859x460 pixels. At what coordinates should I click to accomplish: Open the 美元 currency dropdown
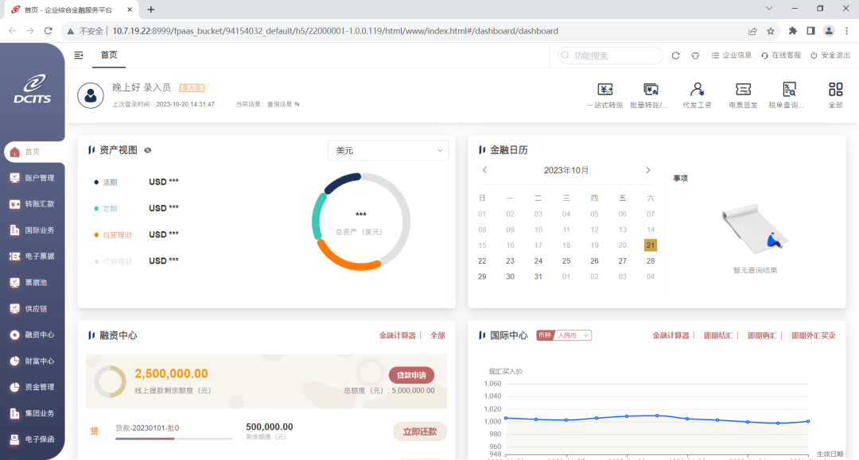click(x=388, y=150)
